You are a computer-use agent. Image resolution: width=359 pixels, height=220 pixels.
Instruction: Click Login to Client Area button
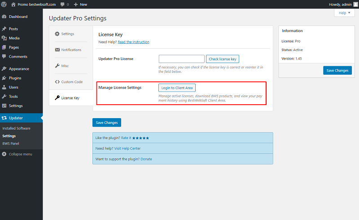tap(177, 88)
